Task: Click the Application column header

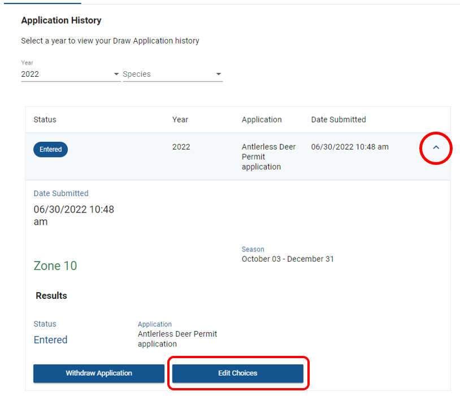Action: click(262, 120)
